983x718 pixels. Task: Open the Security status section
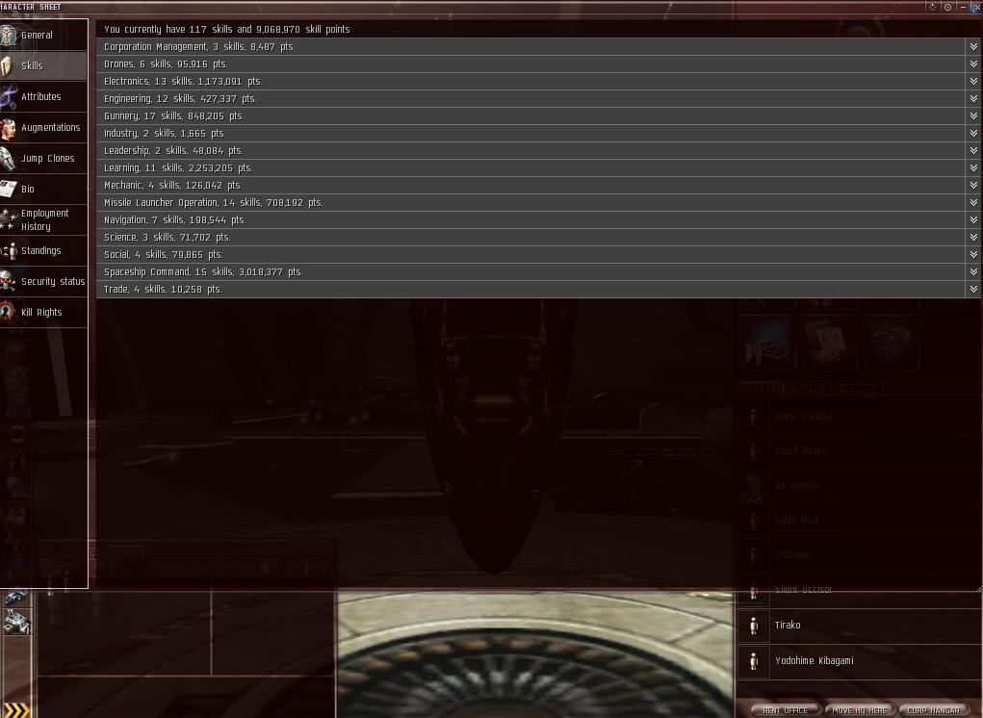tap(43, 281)
